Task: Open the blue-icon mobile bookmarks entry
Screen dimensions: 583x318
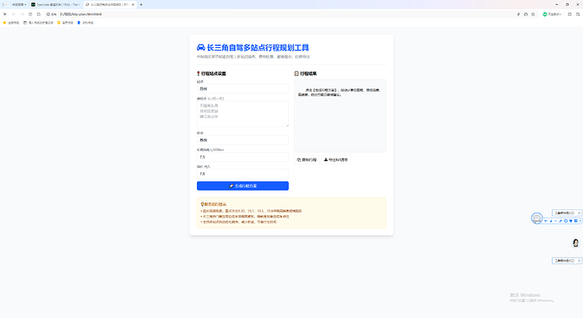Action: coord(85,23)
